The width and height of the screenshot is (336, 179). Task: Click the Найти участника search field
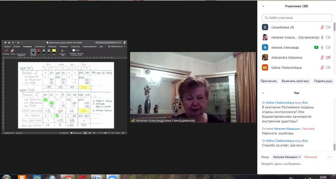tap(297, 18)
